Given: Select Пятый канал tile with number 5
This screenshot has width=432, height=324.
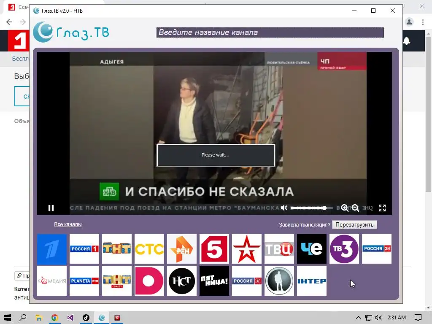Looking at the screenshot, I should pos(214,249).
